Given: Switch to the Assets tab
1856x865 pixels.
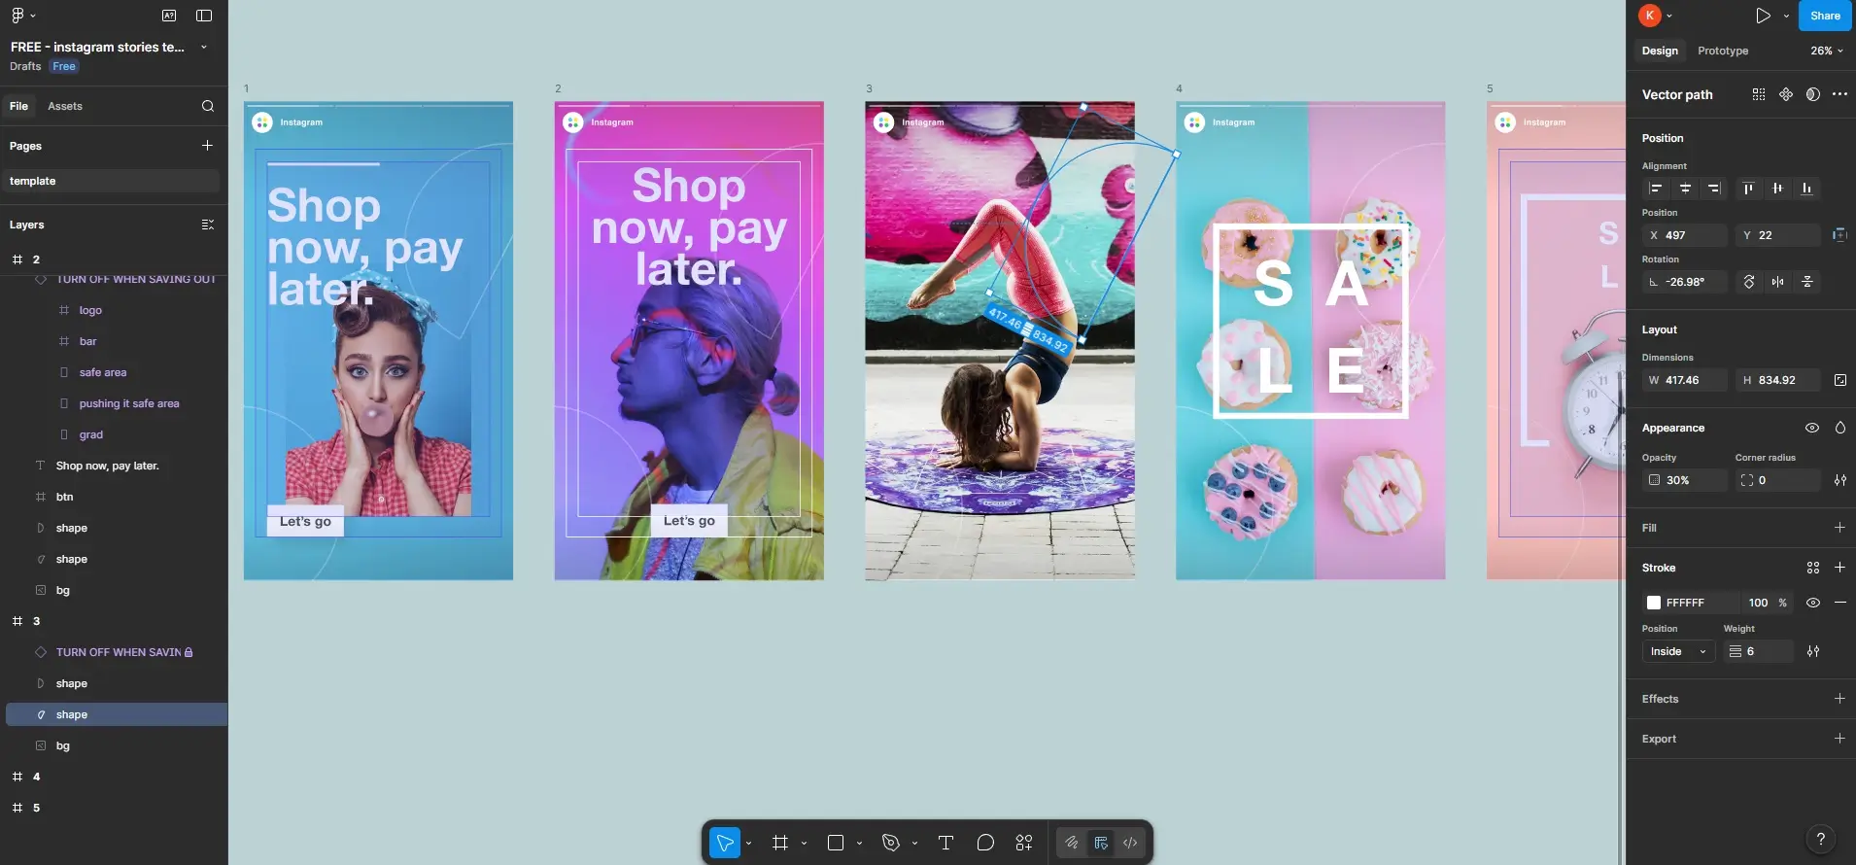Looking at the screenshot, I should [x=65, y=106].
